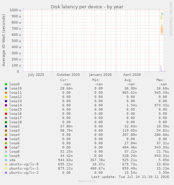Viewport: 174px width, 185px height.
Task: Click the lv-2 average value 15.54u
Action: point(131,173)
